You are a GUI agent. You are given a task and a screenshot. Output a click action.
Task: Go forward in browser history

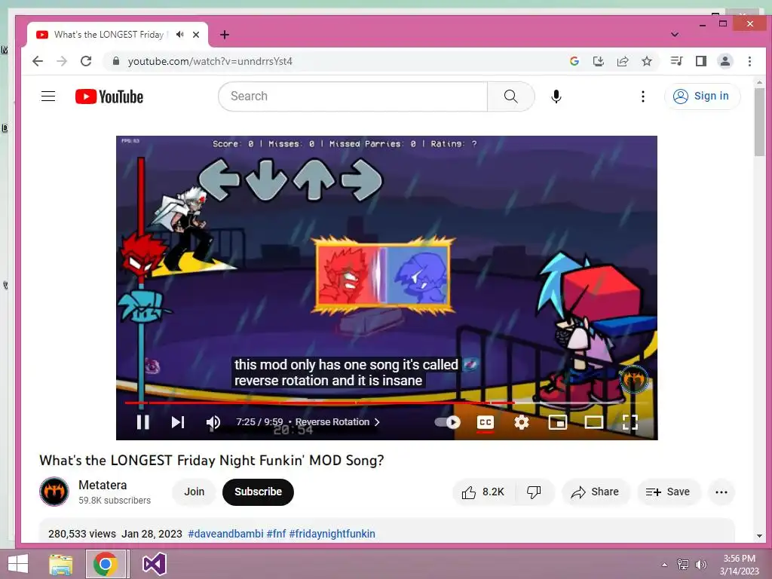[x=62, y=61]
